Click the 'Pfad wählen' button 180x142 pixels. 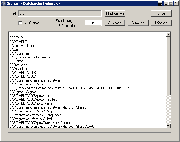pyautogui.click(x=115, y=13)
